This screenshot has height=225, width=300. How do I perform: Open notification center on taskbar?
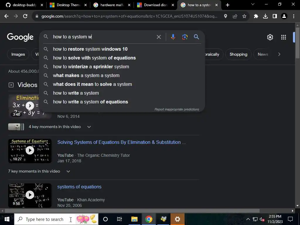pos(290,219)
